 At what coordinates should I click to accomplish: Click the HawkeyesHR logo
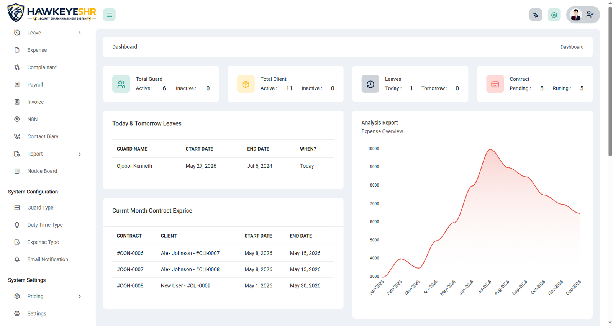pyautogui.click(x=51, y=13)
